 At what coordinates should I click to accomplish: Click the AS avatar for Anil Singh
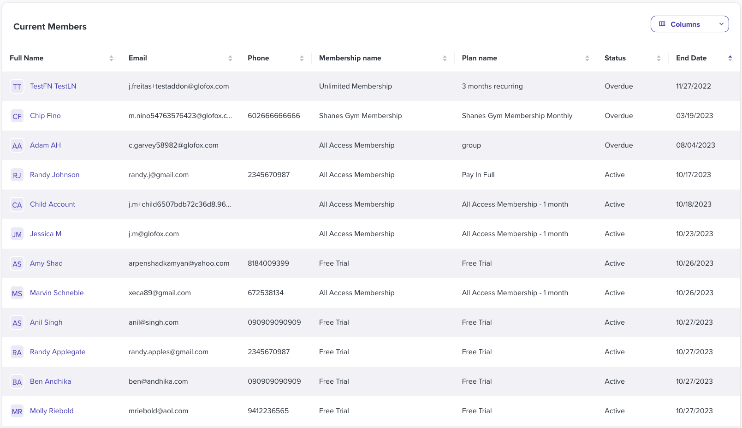tap(17, 322)
